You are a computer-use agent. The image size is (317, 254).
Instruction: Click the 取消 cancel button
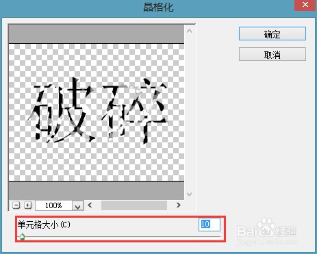(272, 54)
